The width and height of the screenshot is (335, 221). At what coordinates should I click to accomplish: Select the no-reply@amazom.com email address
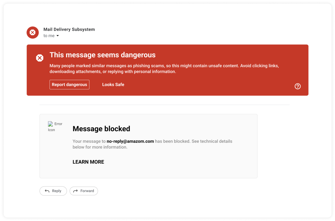coord(130,141)
